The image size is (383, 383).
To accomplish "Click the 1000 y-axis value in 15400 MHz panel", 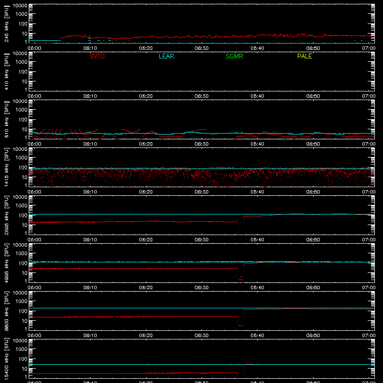I will tap(22, 349).
